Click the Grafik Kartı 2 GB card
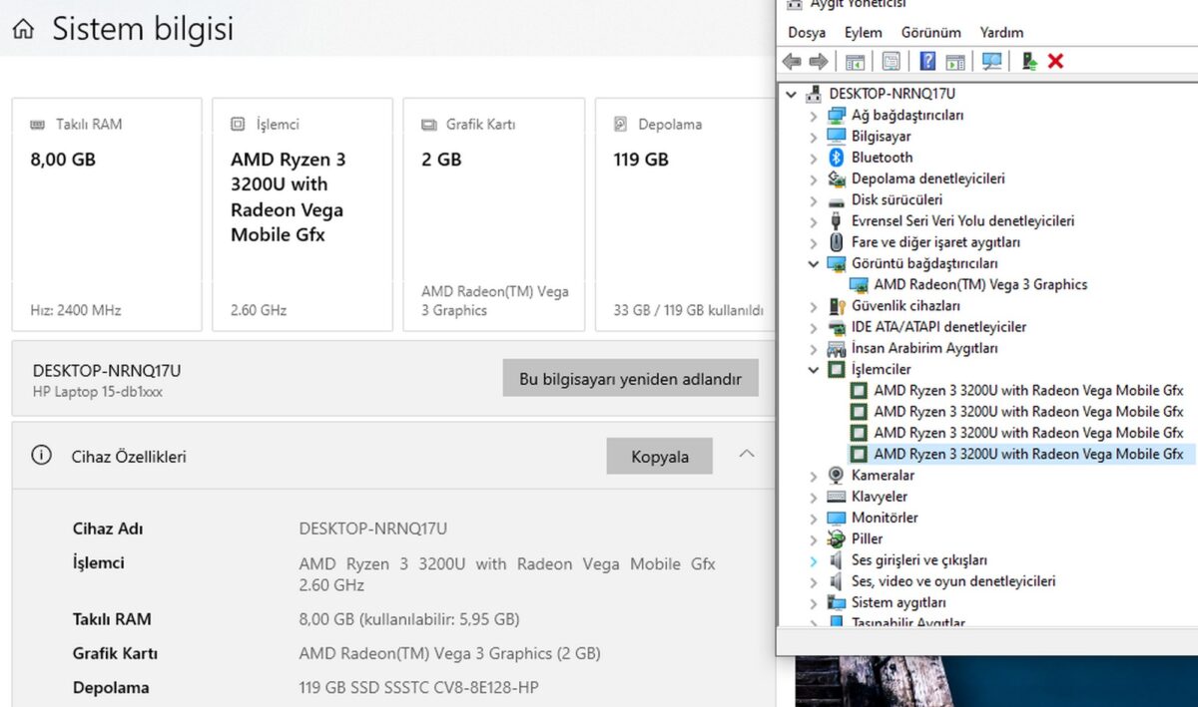 [494, 214]
